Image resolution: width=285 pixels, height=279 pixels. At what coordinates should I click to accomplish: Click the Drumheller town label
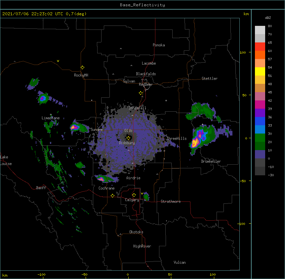tap(211, 161)
